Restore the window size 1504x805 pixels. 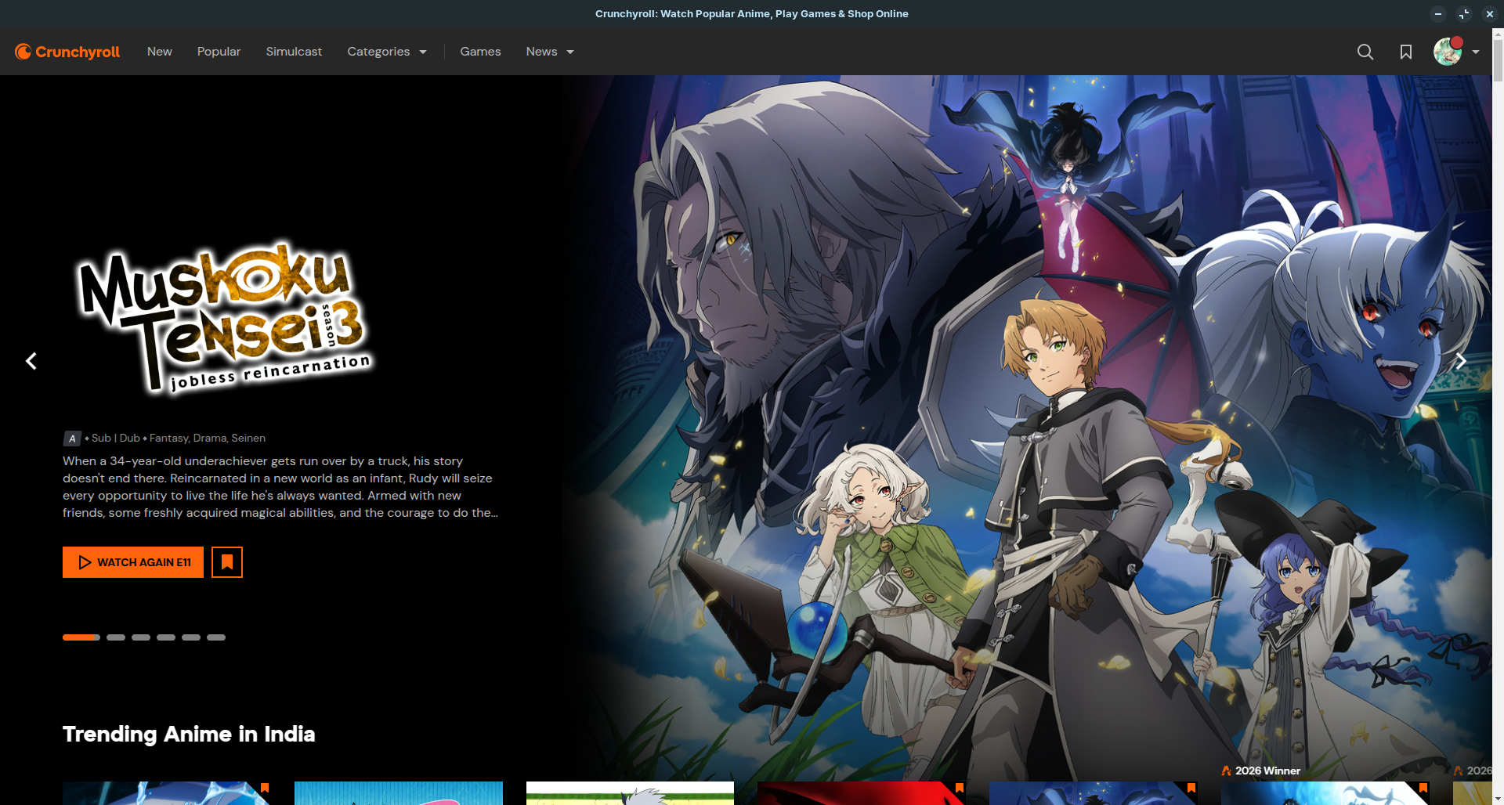1464,14
